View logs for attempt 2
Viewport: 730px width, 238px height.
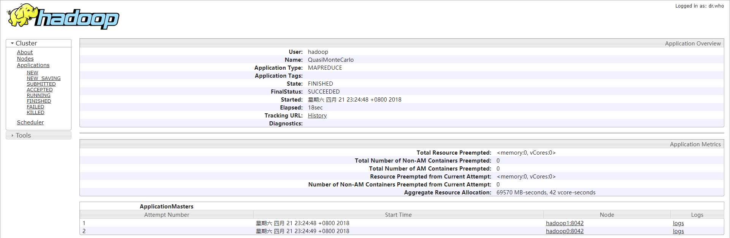(678, 231)
